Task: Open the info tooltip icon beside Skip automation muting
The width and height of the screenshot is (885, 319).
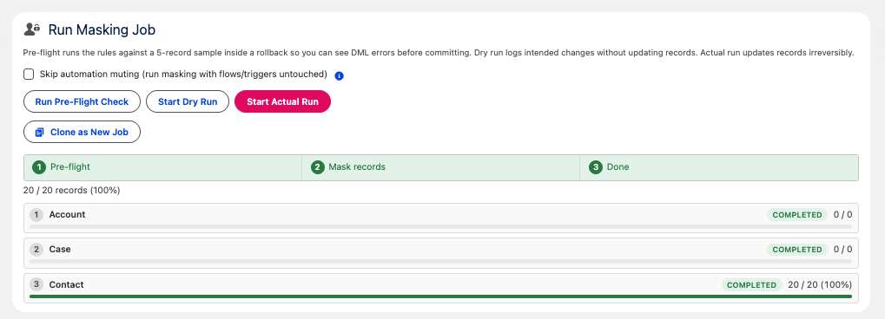Action: coord(340,75)
